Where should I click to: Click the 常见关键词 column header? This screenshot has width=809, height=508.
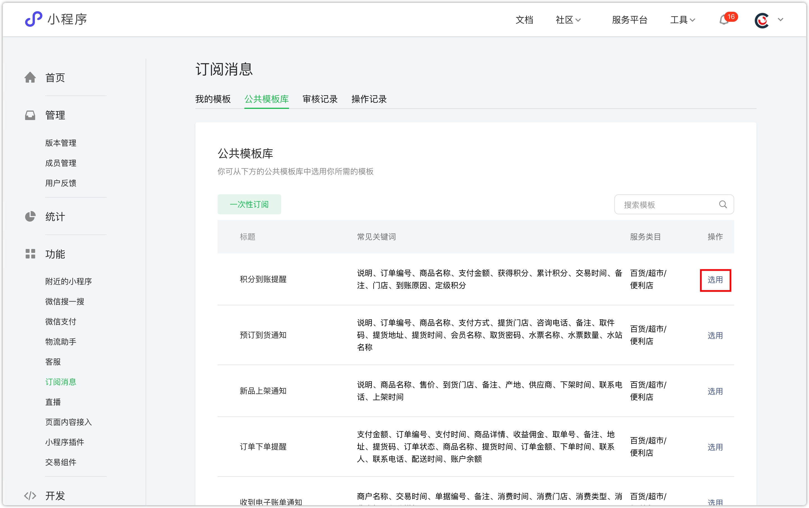click(376, 237)
